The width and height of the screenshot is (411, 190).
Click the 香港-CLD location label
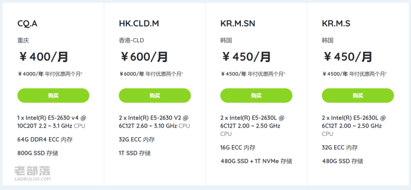(x=131, y=40)
